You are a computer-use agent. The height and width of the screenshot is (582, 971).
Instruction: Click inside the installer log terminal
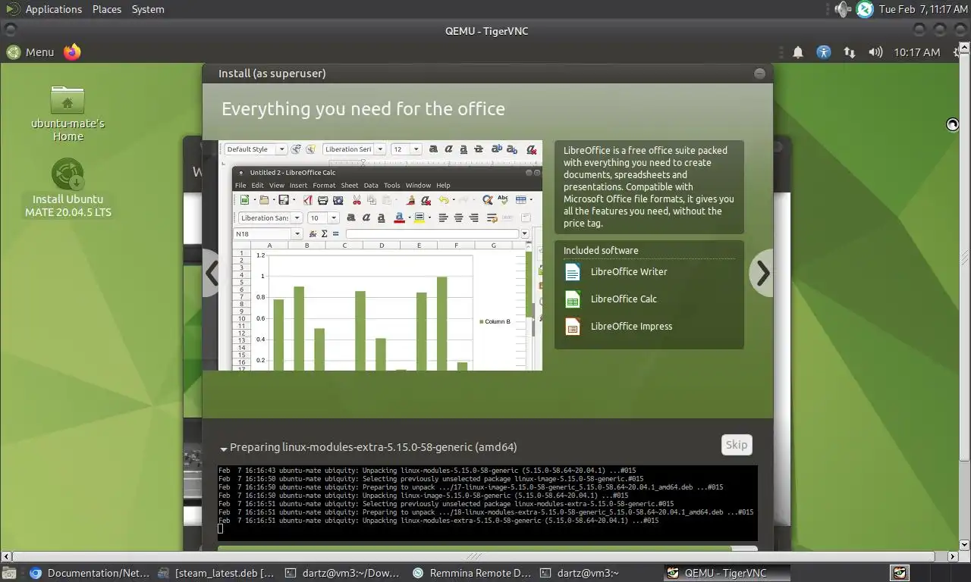coord(487,503)
